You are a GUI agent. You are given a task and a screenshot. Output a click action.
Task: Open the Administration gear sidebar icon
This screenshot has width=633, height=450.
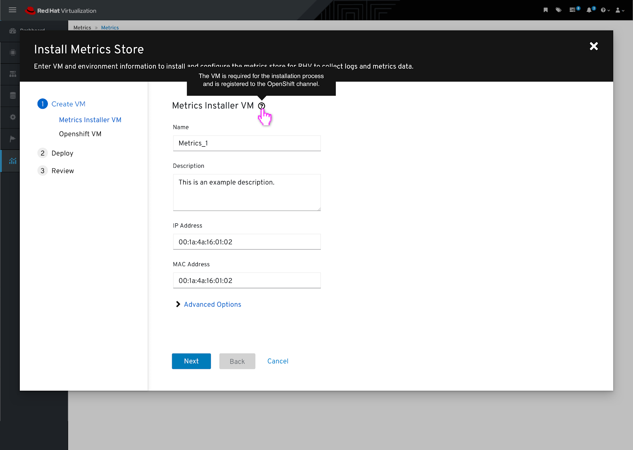(x=13, y=117)
